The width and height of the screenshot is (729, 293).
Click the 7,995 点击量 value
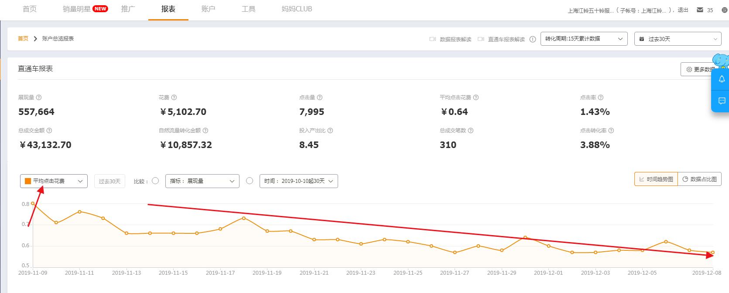[311, 112]
